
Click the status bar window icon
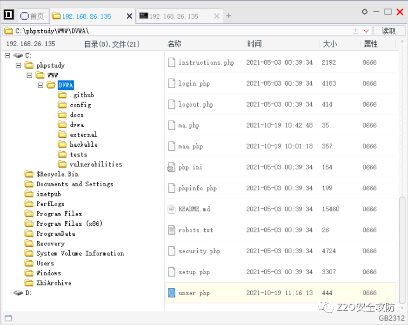click(x=8, y=318)
